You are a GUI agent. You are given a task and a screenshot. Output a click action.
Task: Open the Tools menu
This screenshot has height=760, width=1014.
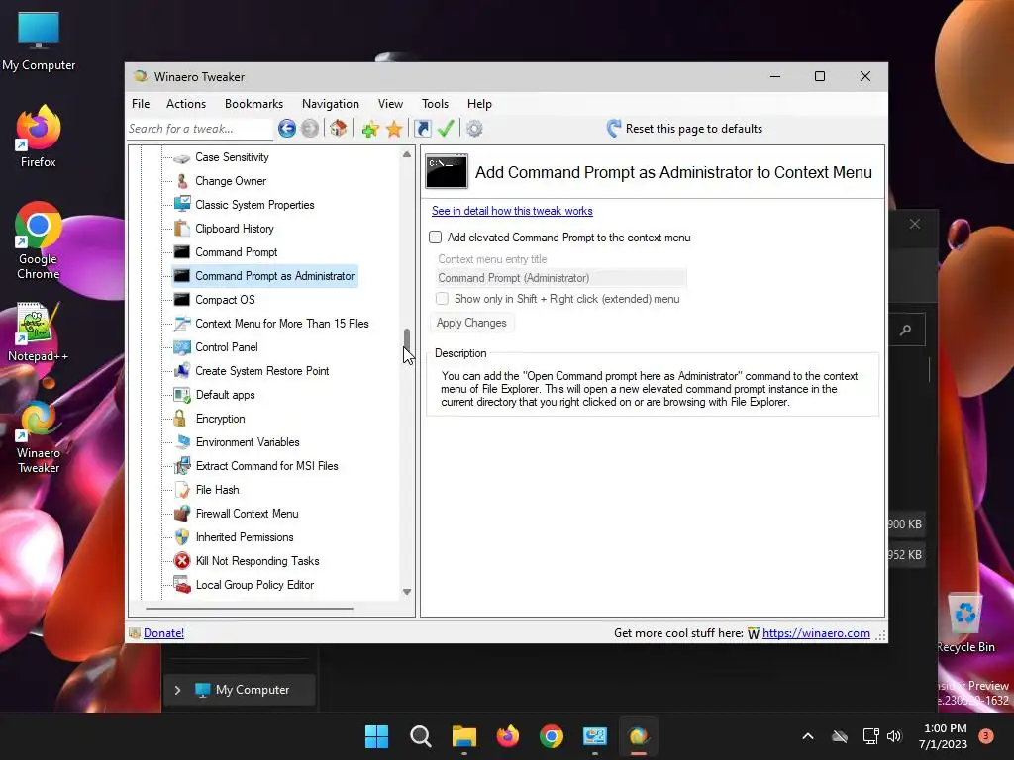(435, 104)
